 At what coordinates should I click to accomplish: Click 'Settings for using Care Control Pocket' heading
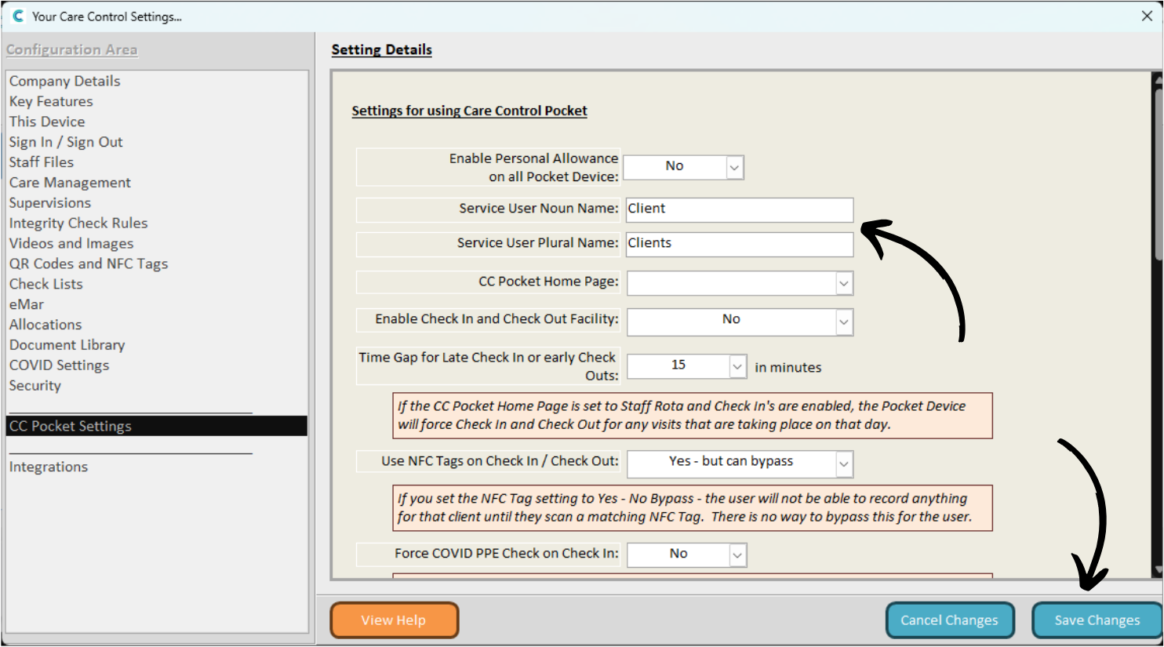coord(469,111)
